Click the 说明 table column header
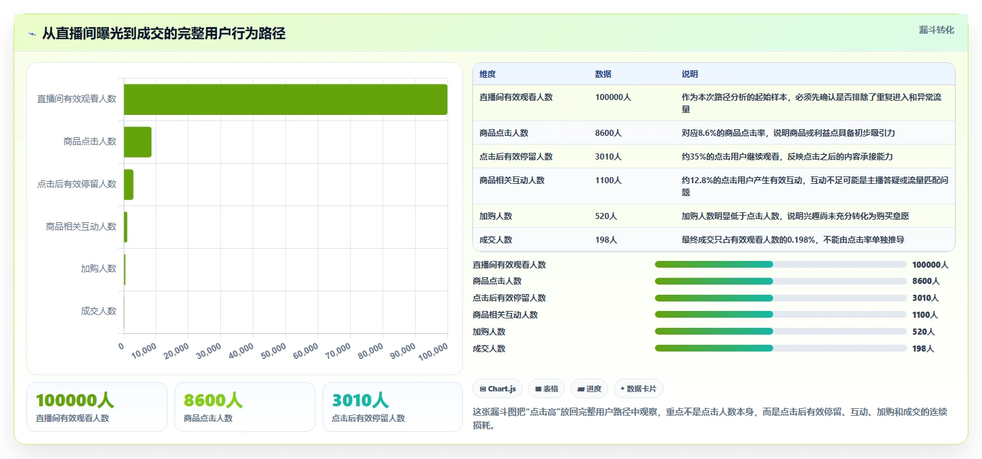The image size is (982, 459). (x=689, y=74)
